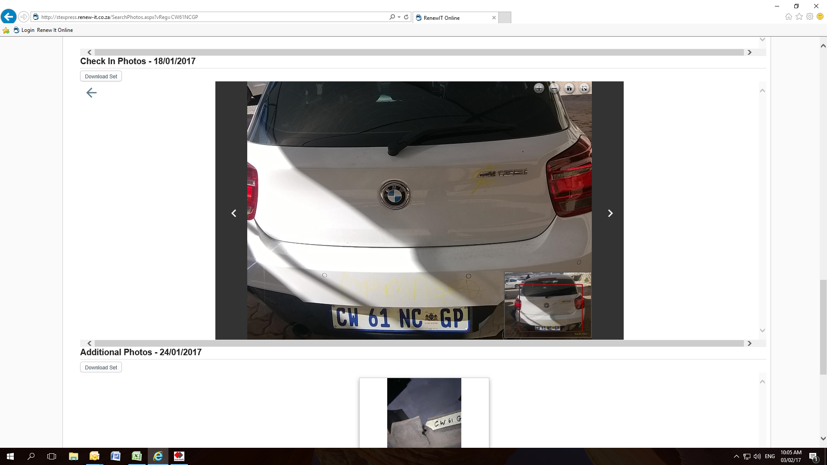Open Word from the taskbar
The height and width of the screenshot is (465, 827).
115,456
